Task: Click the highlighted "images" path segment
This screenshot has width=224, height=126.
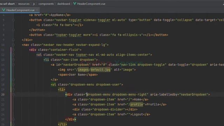Action: [x=83, y=70]
